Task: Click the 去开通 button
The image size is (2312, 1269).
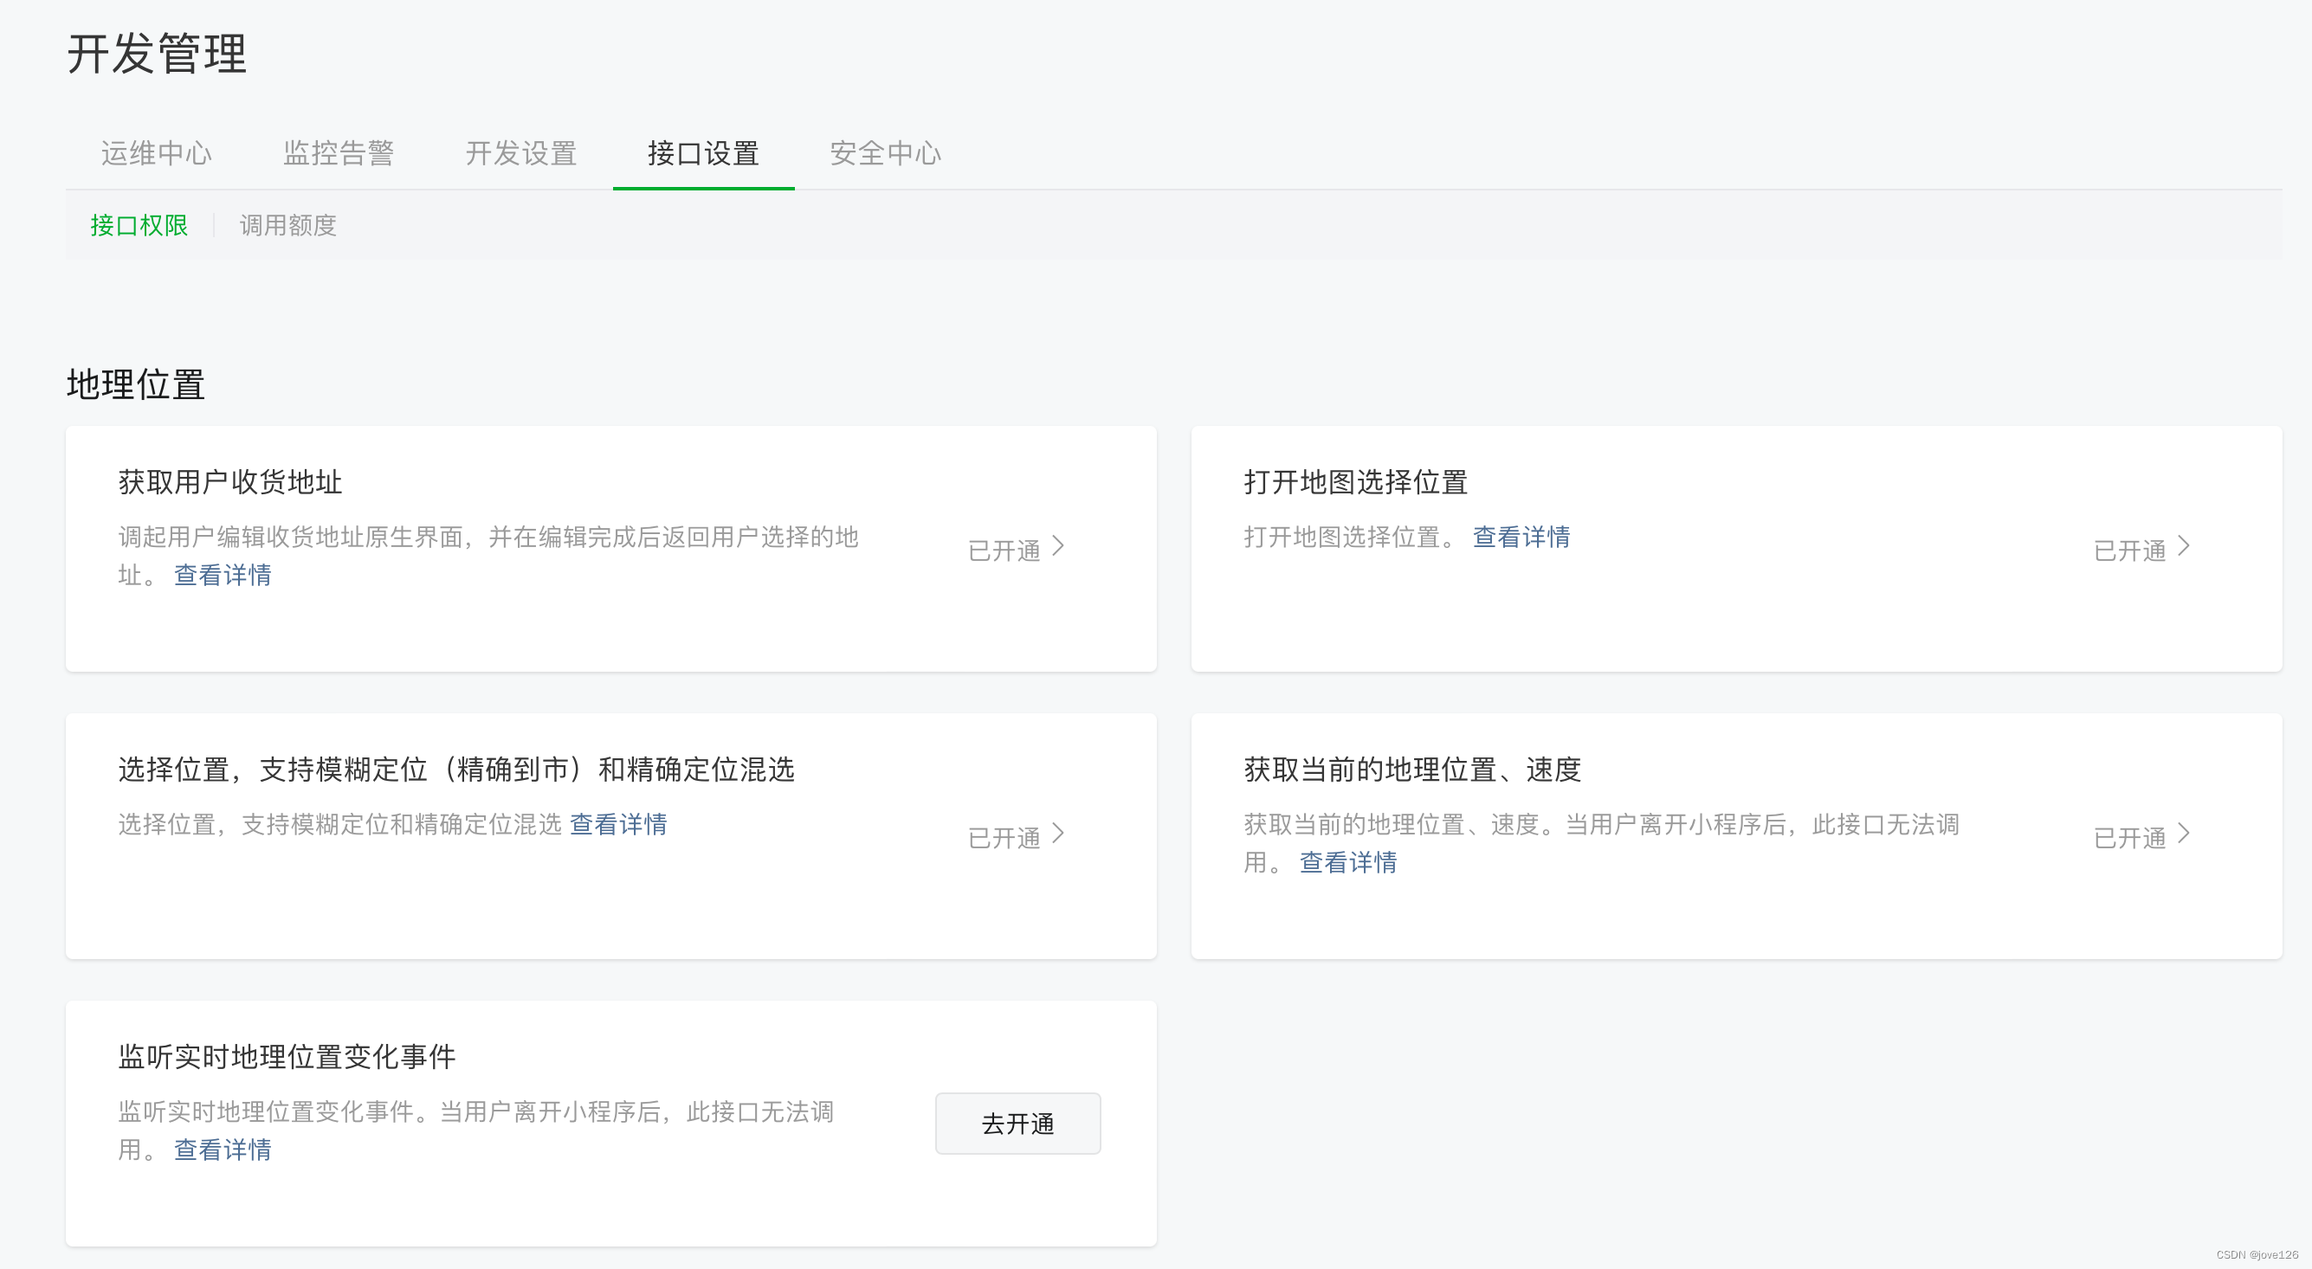Action: pos(1017,1123)
